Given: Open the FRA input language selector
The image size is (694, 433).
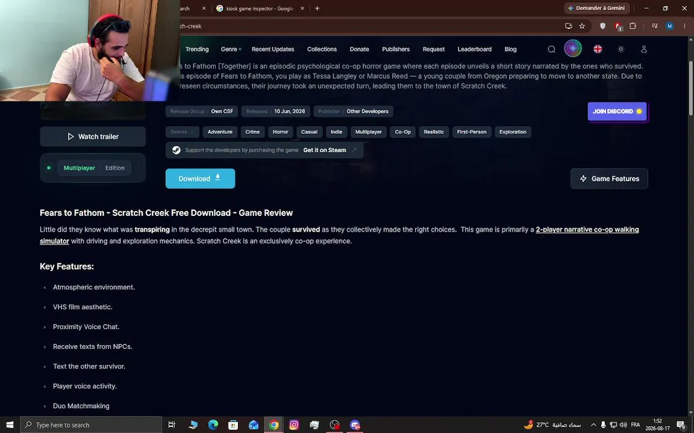Looking at the screenshot, I should pos(636,425).
